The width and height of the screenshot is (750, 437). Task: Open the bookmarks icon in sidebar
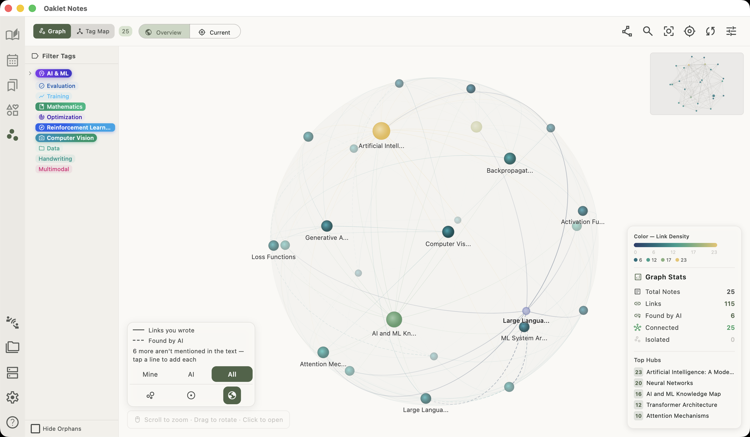(12, 85)
